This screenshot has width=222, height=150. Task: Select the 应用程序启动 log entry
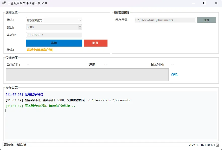tap(34, 94)
